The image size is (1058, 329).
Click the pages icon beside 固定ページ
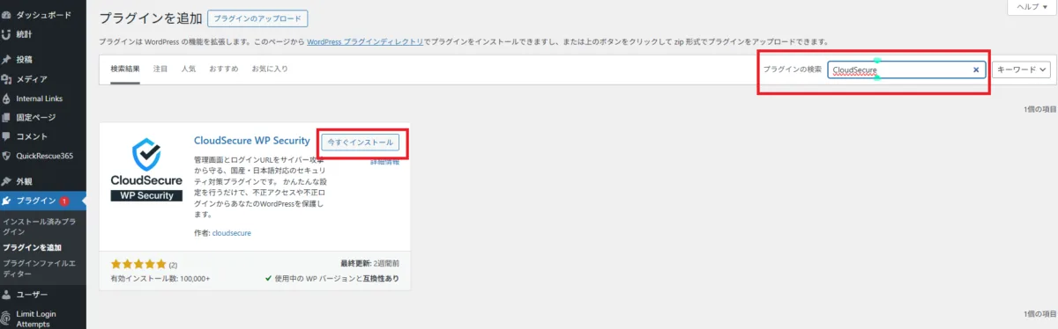[x=7, y=117]
